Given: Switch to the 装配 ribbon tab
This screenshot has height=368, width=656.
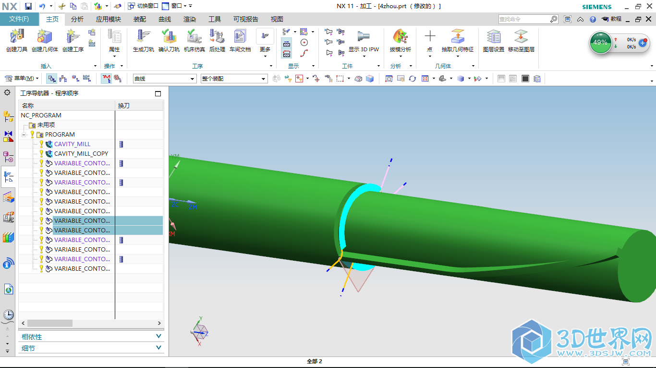Looking at the screenshot, I should point(140,19).
